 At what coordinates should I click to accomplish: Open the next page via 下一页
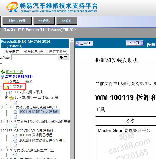click(x=135, y=43)
